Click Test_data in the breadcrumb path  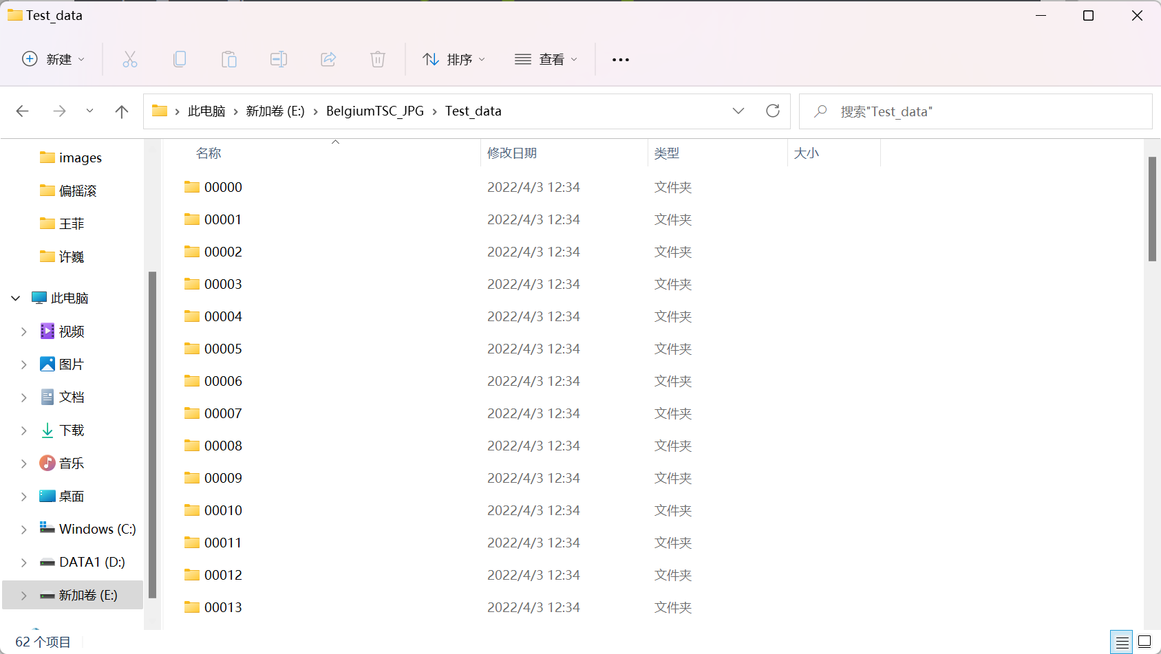pyautogui.click(x=473, y=111)
